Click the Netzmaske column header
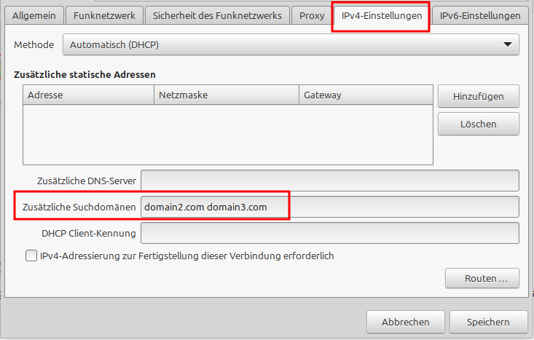Screen dimensions: 534x340 (226, 95)
